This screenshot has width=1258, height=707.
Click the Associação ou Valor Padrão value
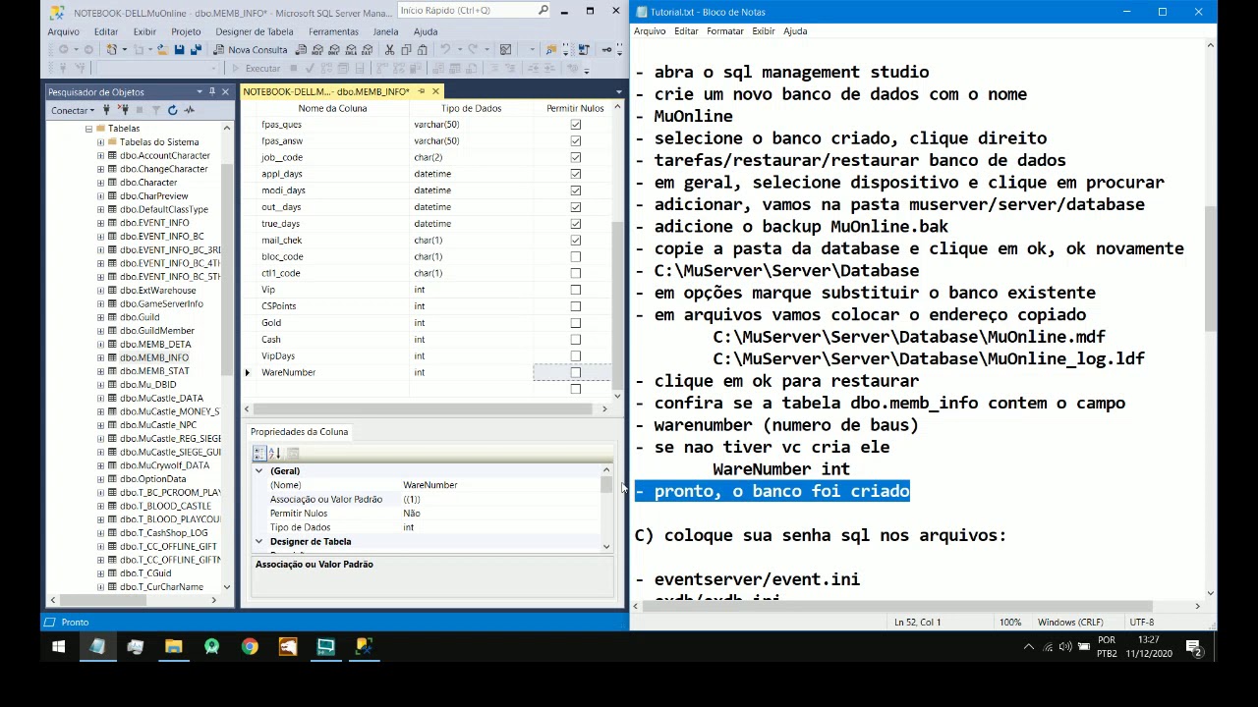[x=500, y=500]
